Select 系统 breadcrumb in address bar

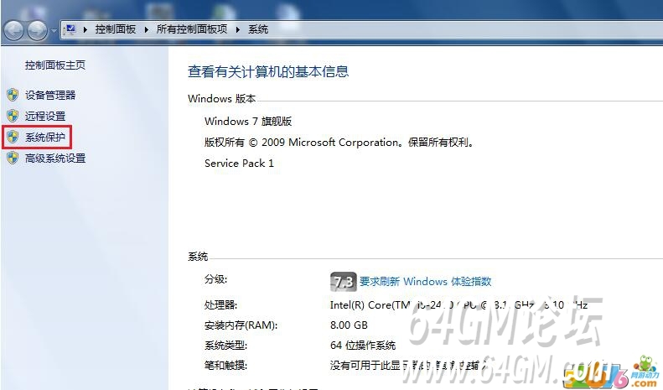258,29
